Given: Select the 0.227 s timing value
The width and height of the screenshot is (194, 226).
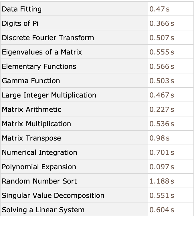Looking at the screenshot, I should pyautogui.click(x=162, y=110).
